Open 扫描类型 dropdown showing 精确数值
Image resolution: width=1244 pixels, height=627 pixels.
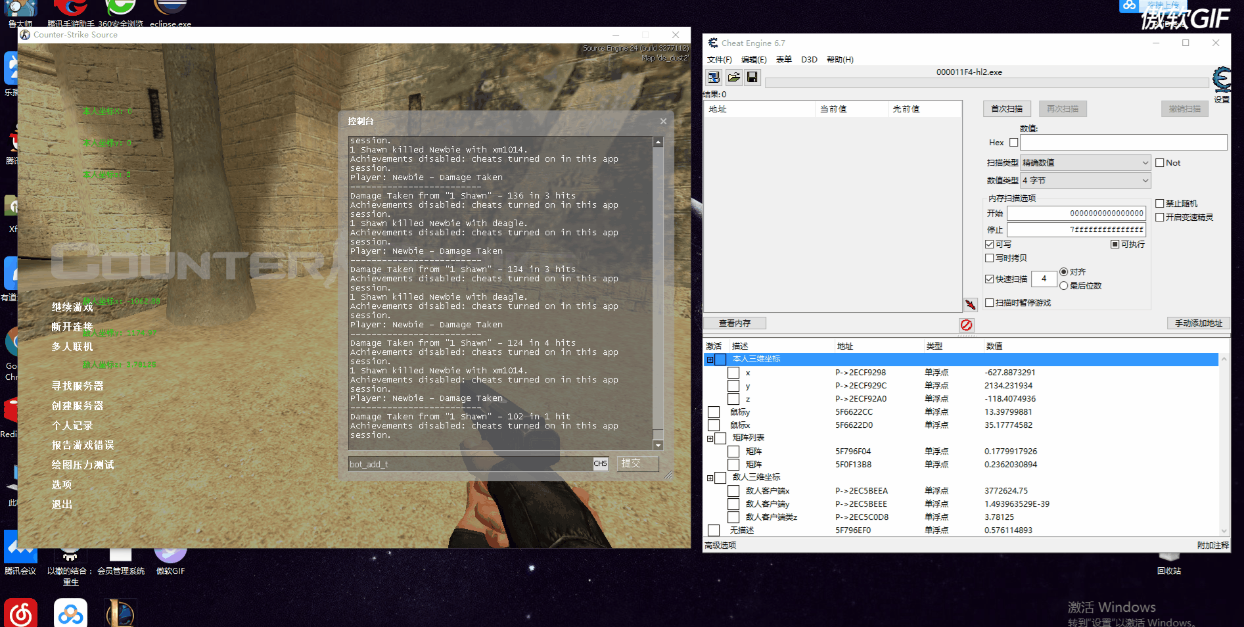pyautogui.click(x=1085, y=163)
